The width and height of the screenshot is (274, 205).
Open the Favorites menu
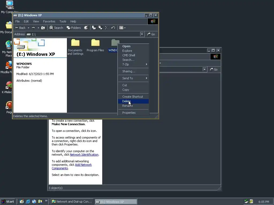pyautogui.click(x=49, y=21)
